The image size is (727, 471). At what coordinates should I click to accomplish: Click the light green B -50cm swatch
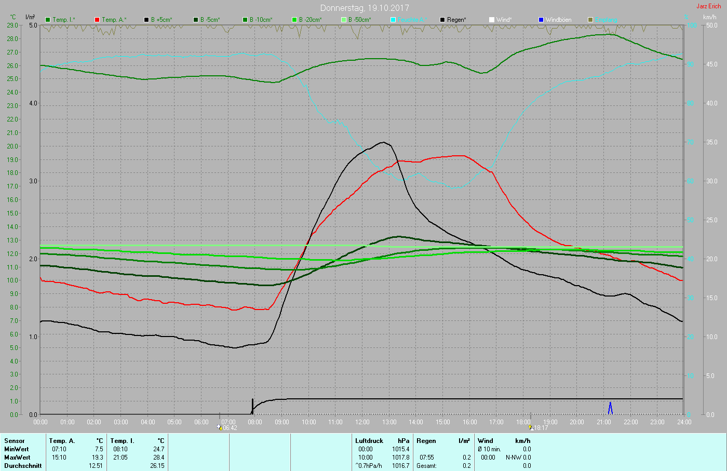pyautogui.click(x=344, y=20)
